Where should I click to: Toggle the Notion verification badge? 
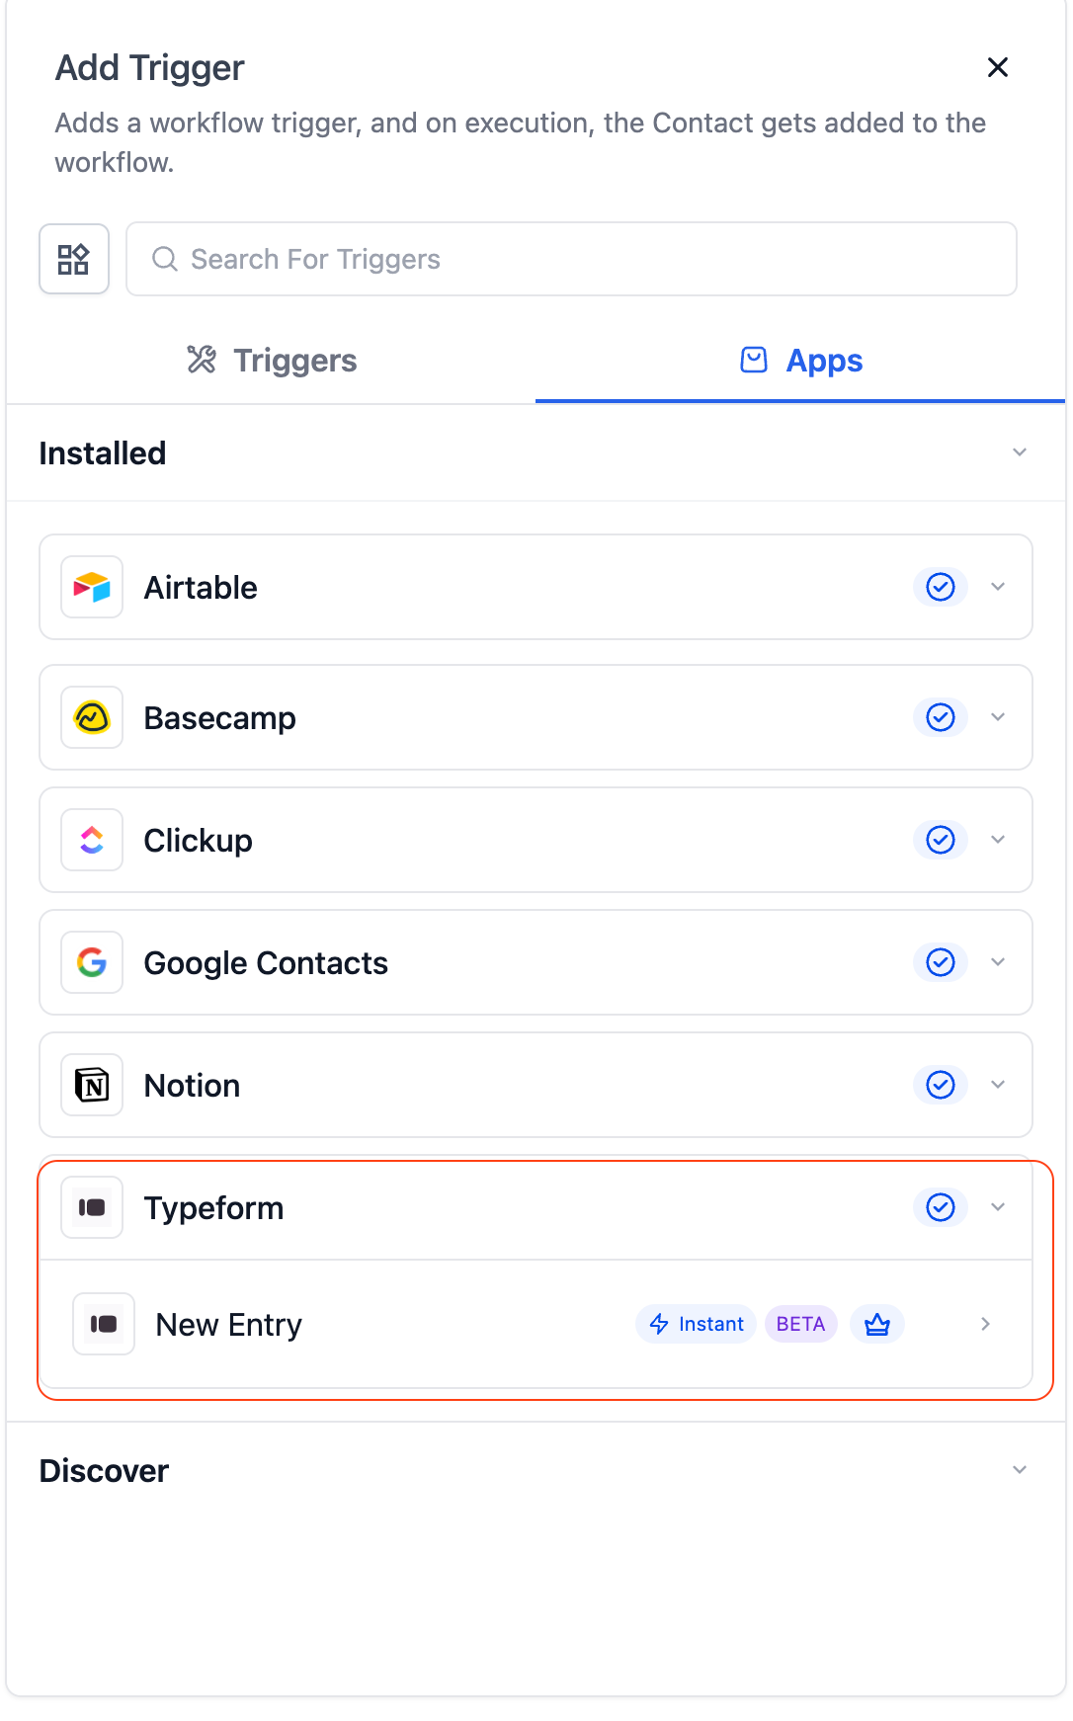pyautogui.click(x=940, y=1085)
